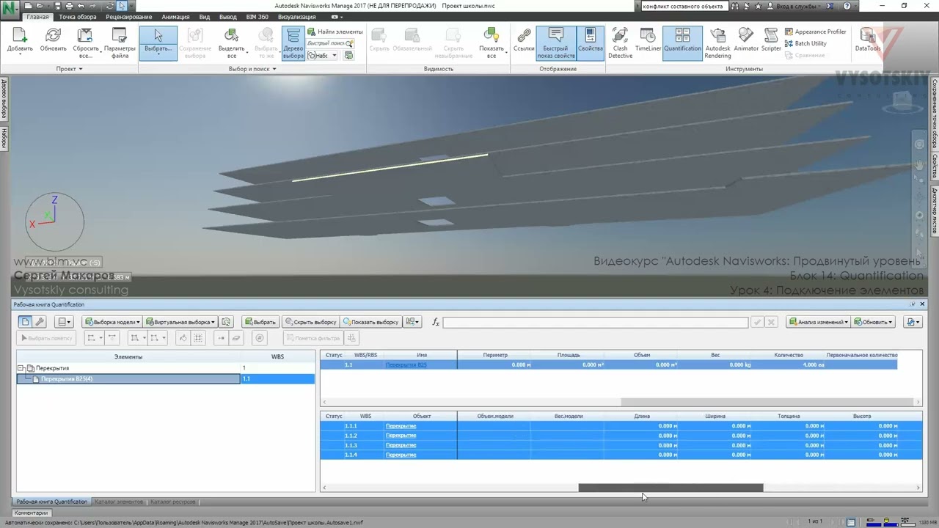The width and height of the screenshot is (939, 528).
Task: Click the Quantification formula input field
Action: (x=595, y=322)
